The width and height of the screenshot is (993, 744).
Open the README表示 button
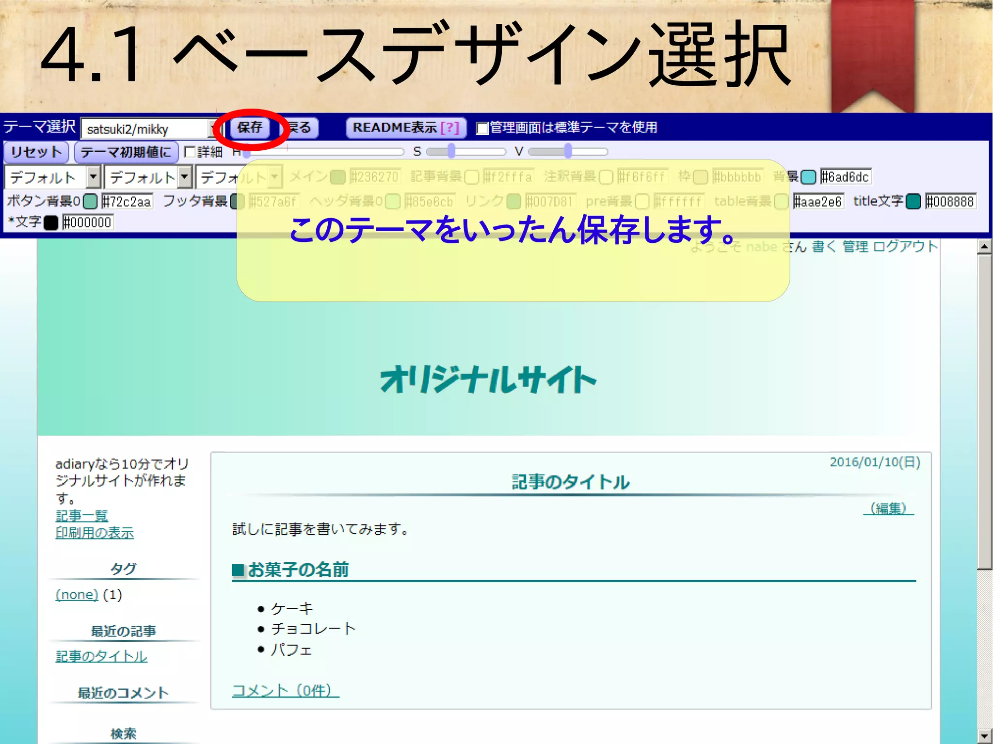coord(406,128)
